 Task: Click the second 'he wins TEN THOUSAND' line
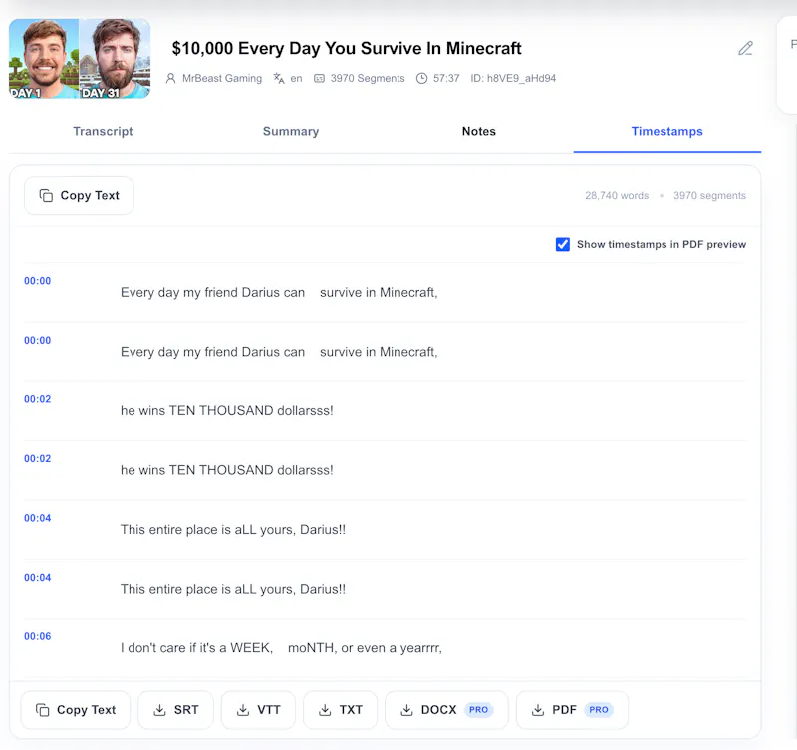tap(227, 470)
